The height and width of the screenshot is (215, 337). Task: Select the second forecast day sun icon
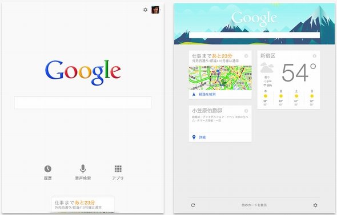280,96
